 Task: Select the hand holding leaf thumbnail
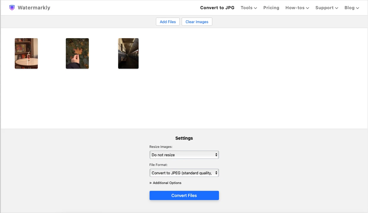[77, 54]
